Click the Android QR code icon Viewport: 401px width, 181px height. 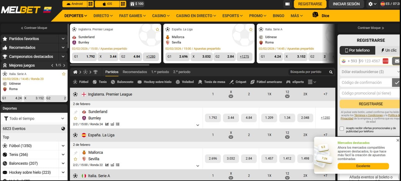pos(91,4)
